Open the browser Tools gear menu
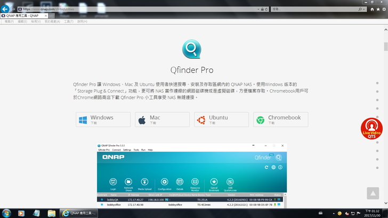The width and height of the screenshot is (388, 218). [384, 10]
